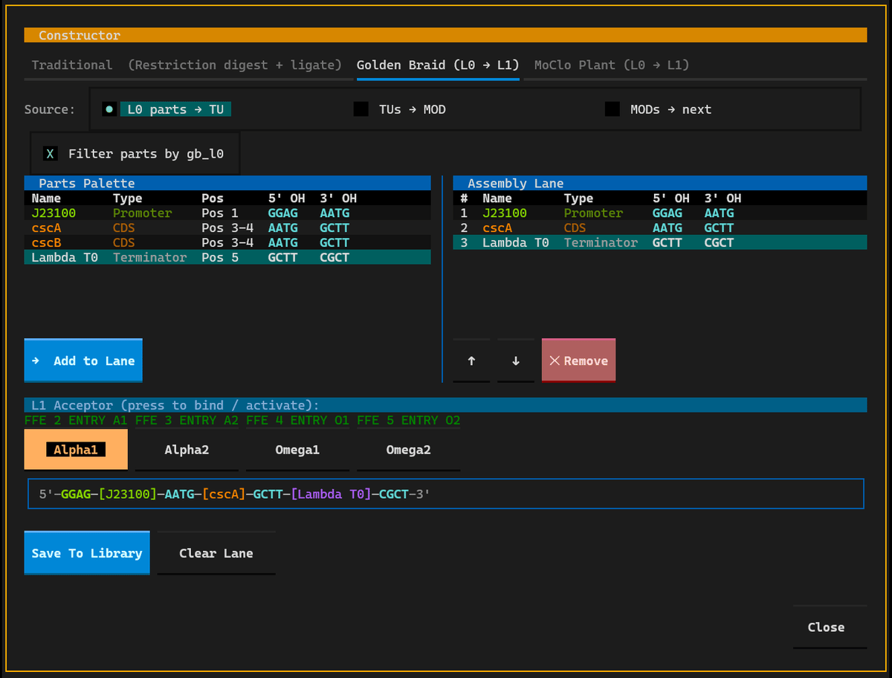Select Lambda T0 row in Parts Palette

click(227, 258)
